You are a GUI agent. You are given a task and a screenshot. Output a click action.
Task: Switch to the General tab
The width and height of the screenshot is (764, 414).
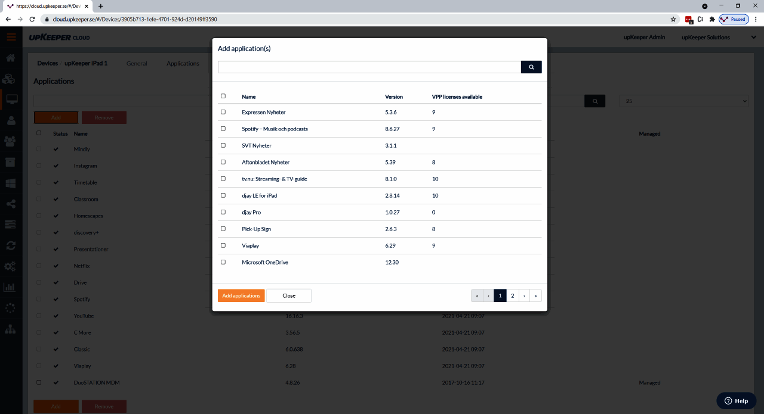click(x=137, y=63)
